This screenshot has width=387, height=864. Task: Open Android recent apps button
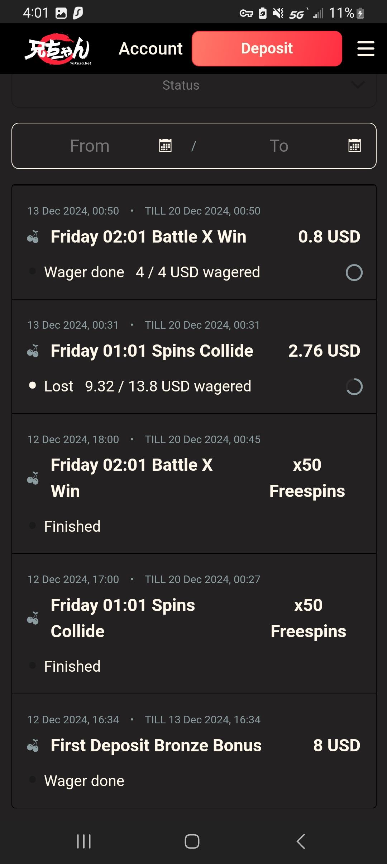coord(84,841)
